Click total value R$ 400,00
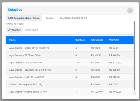The width and height of the screenshot is (140, 101). click(115, 70)
